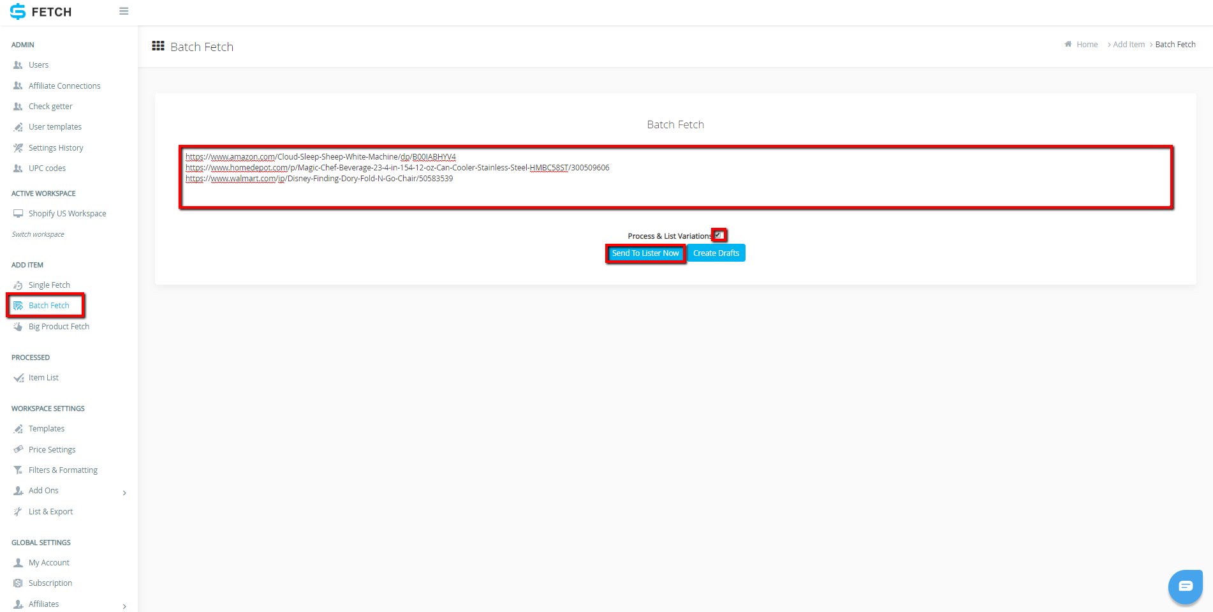Viewport: 1213px width, 612px height.
Task: Open the chat support bubble
Action: [x=1185, y=586]
